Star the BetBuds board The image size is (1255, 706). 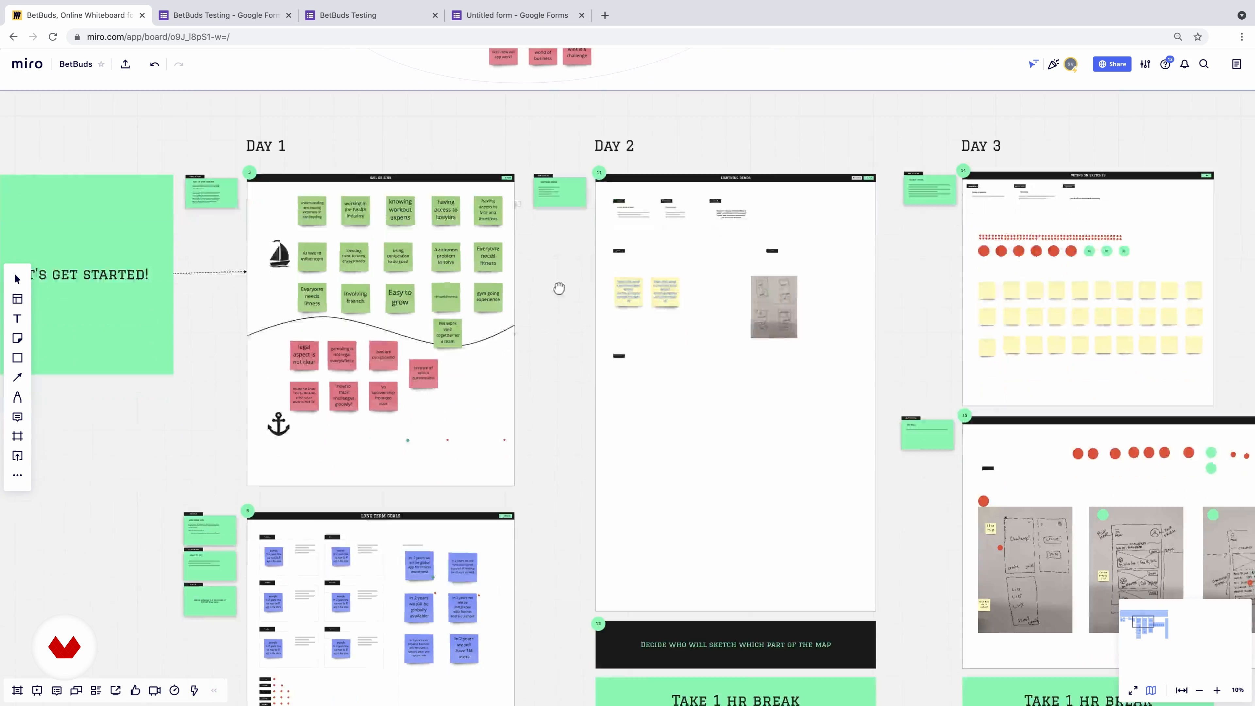(x=101, y=64)
